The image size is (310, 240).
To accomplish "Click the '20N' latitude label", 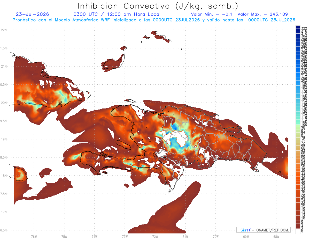I will (4, 103).
